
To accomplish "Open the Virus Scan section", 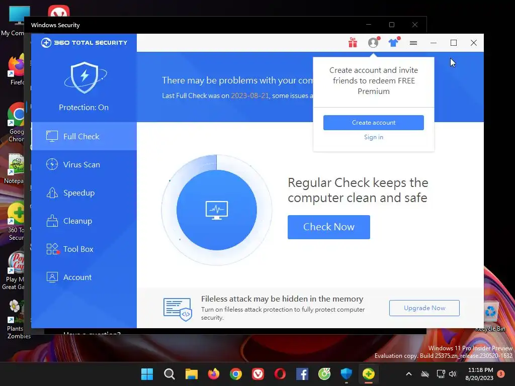I will tap(84, 164).
